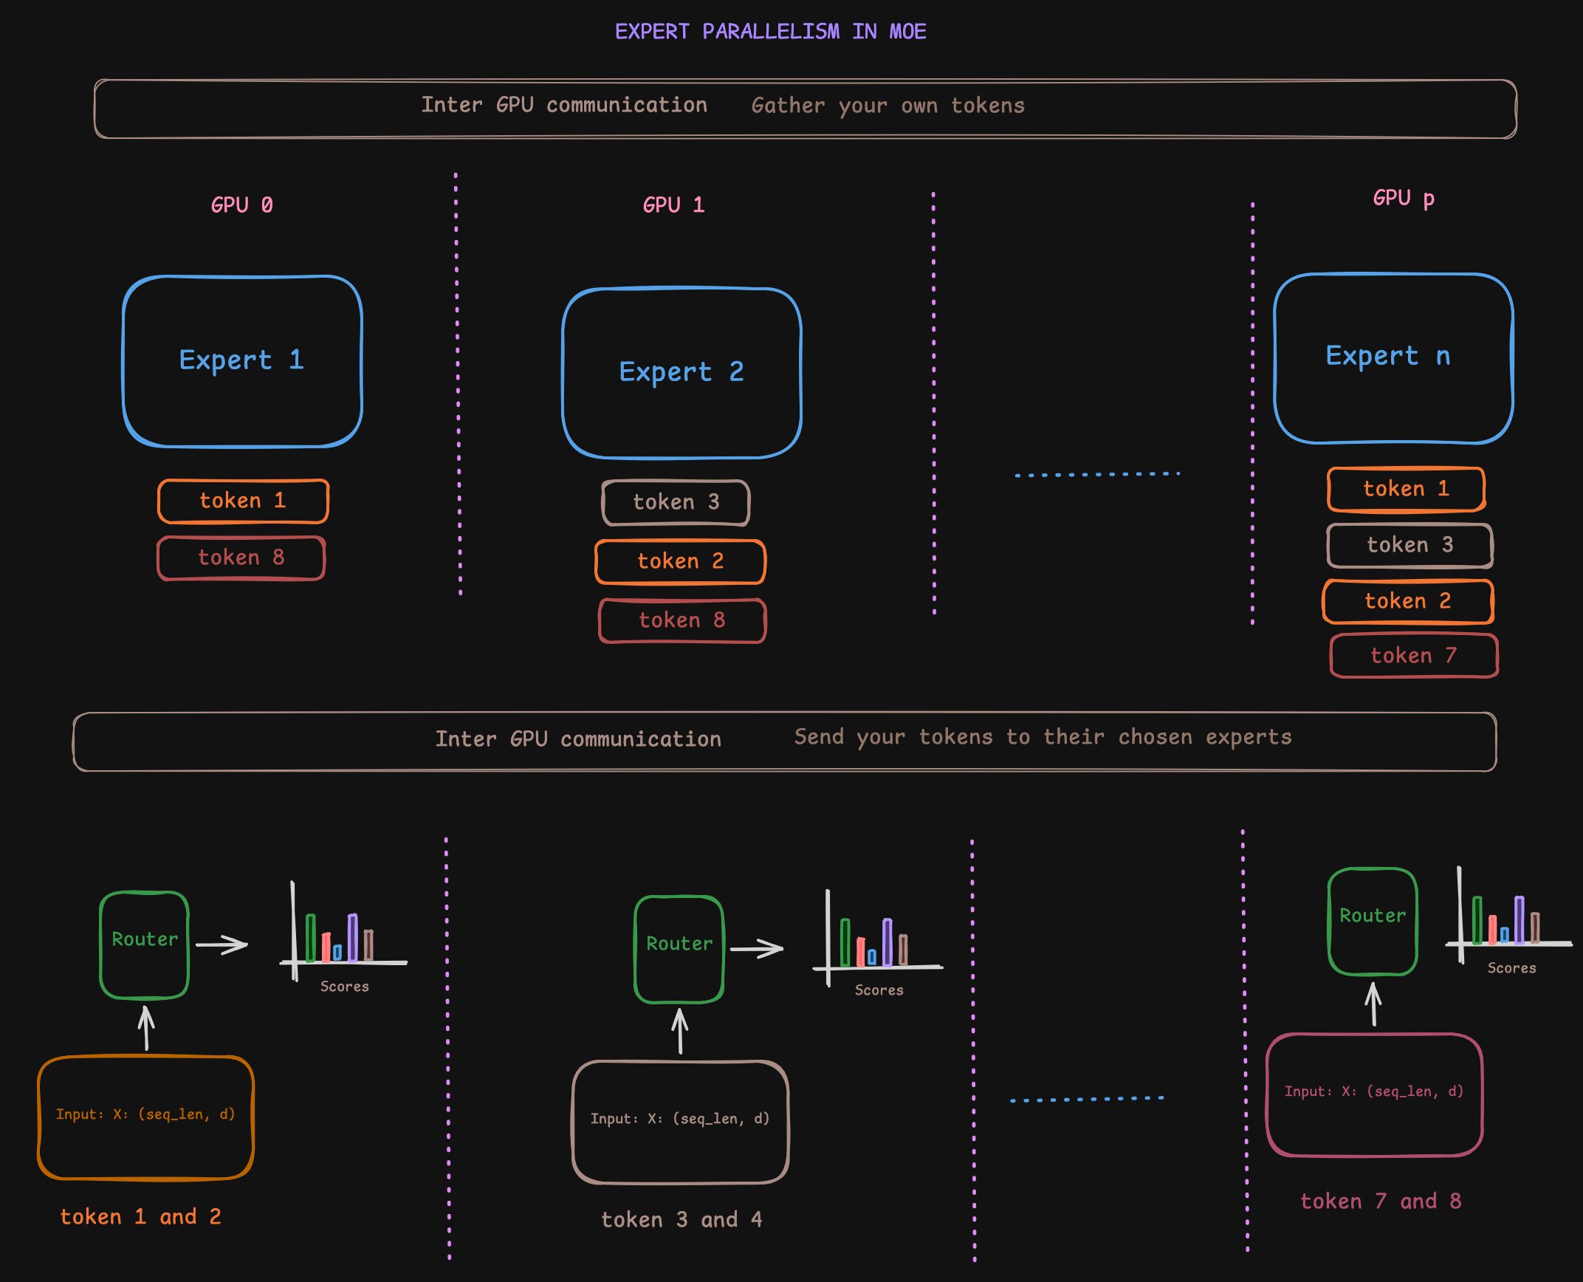Click the 'Gather your own tokens' text

coord(887,106)
